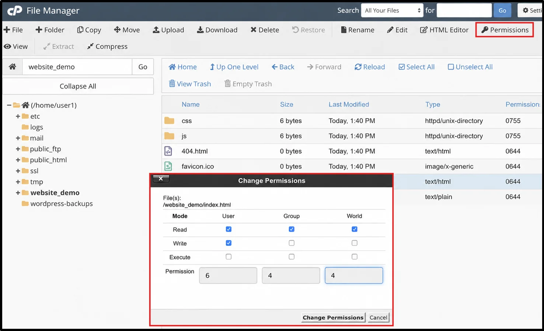Uncheck World Read permission
Image resolution: width=544 pixels, height=331 pixels.
pyautogui.click(x=355, y=229)
